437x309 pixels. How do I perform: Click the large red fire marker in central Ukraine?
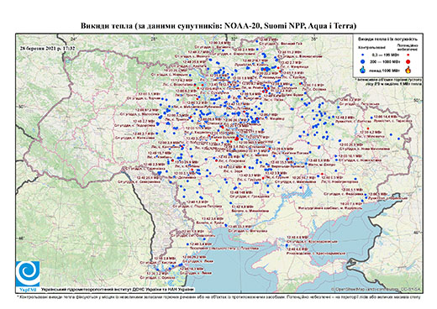[x=237, y=139]
